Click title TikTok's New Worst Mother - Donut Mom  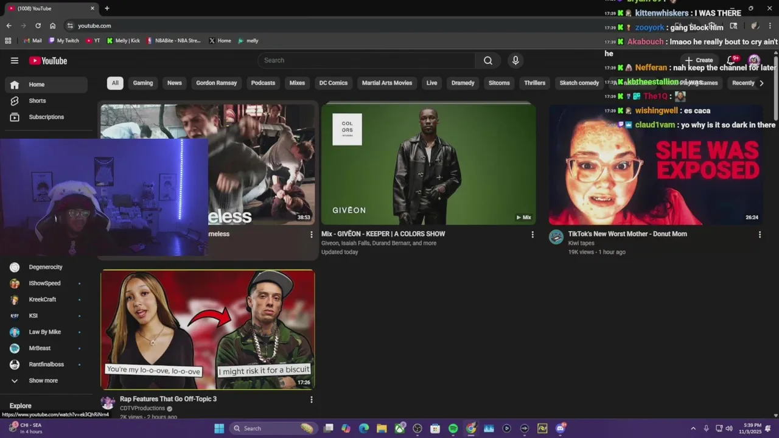[627, 234]
